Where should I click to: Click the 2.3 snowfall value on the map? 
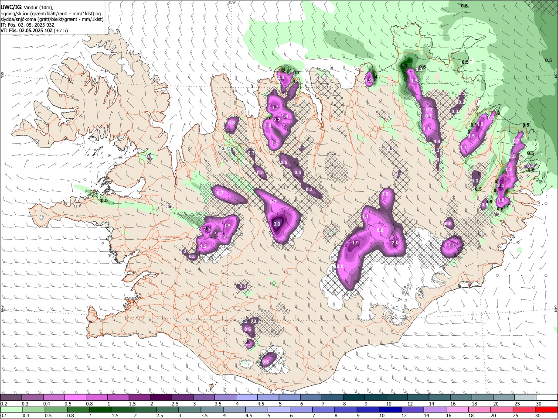207,229
